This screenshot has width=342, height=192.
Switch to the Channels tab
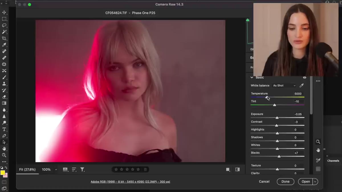coord(333,161)
